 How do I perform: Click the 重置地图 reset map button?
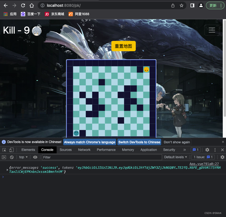pyautogui.click(x=124, y=46)
